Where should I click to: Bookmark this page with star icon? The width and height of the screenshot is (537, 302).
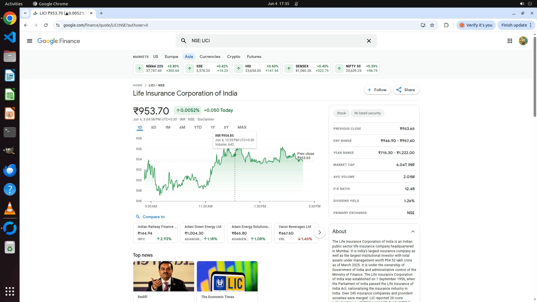432,25
